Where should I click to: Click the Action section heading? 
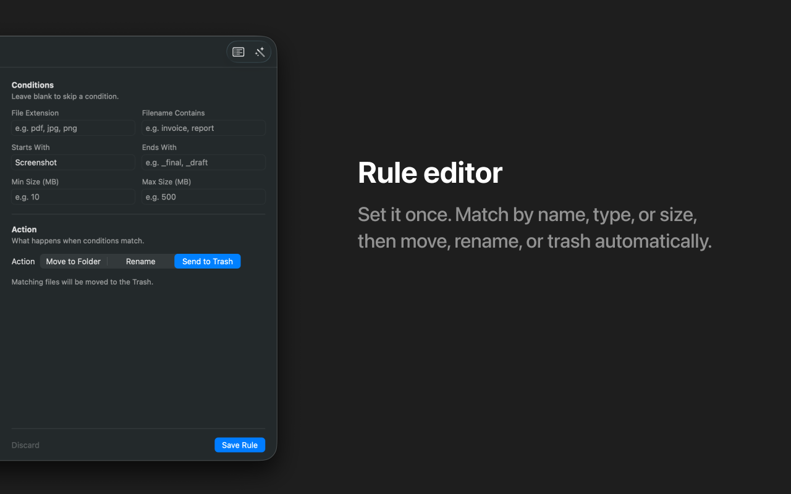pyautogui.click(x=24, y=229)
